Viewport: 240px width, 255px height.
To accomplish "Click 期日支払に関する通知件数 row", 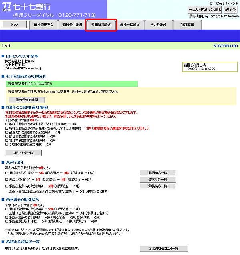I will pos(30,136).
